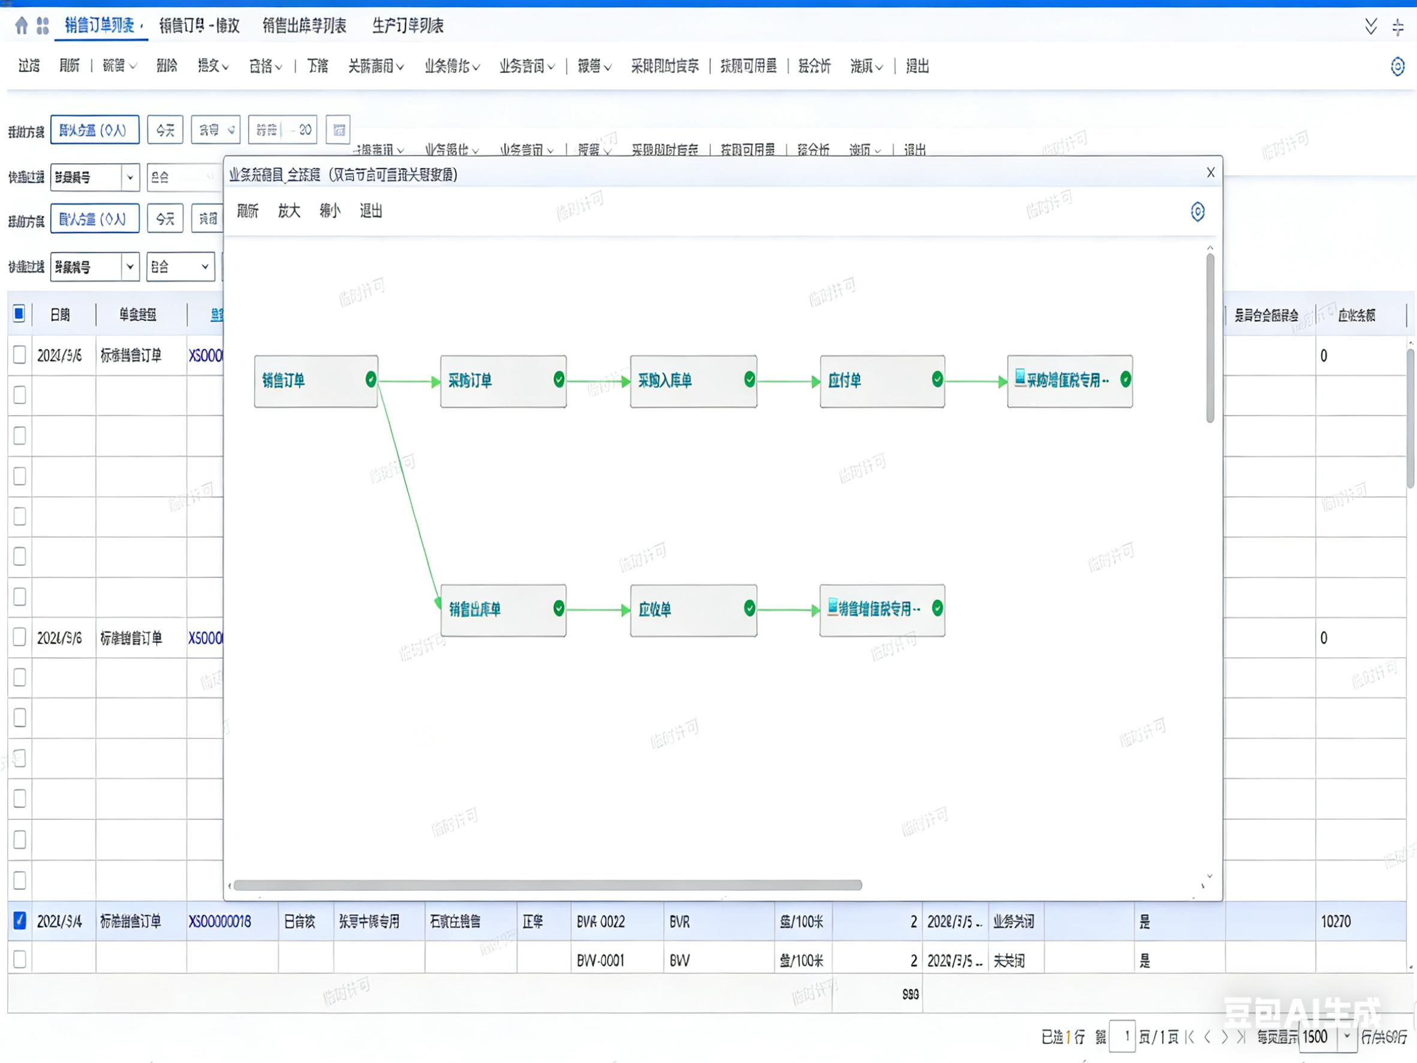Click the 销售增值税专用 invoice node icon
This screenshot has width=1417, height=1063.
[x=832, y=606]
